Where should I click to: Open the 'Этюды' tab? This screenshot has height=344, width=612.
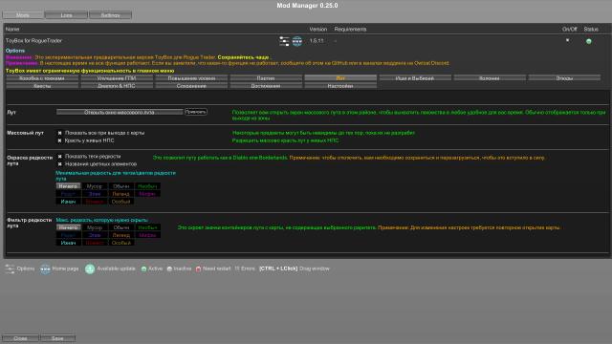pyautogui.click(x=564, y=78)
